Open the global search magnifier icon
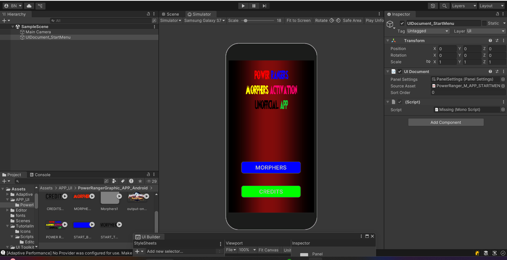 pyautogui.click(x=444, y=6)
